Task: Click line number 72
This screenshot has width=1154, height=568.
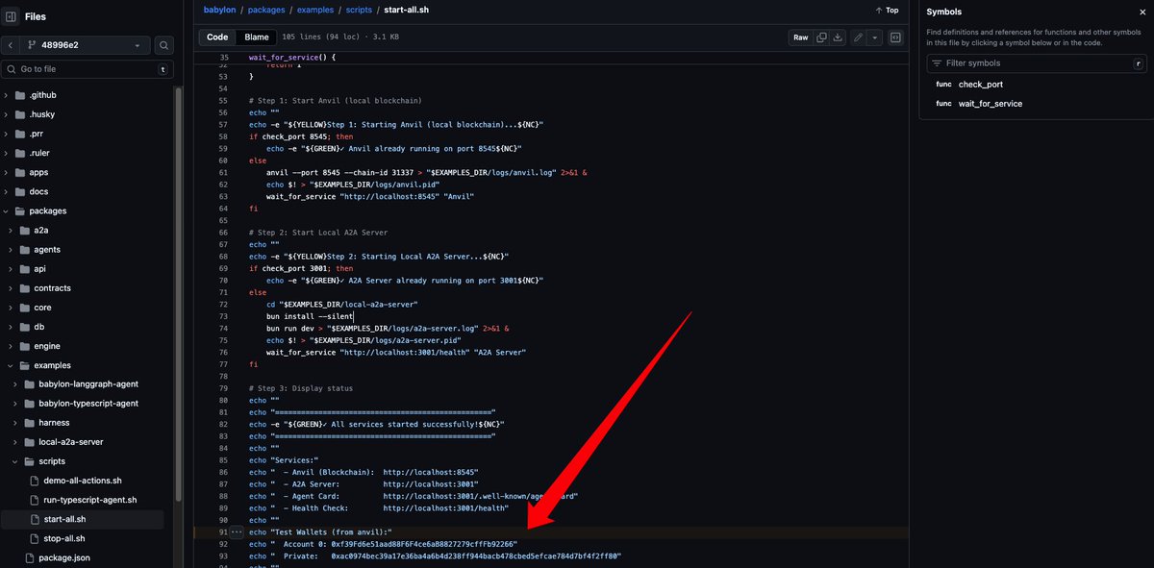Action: click(x=223, y=304)
